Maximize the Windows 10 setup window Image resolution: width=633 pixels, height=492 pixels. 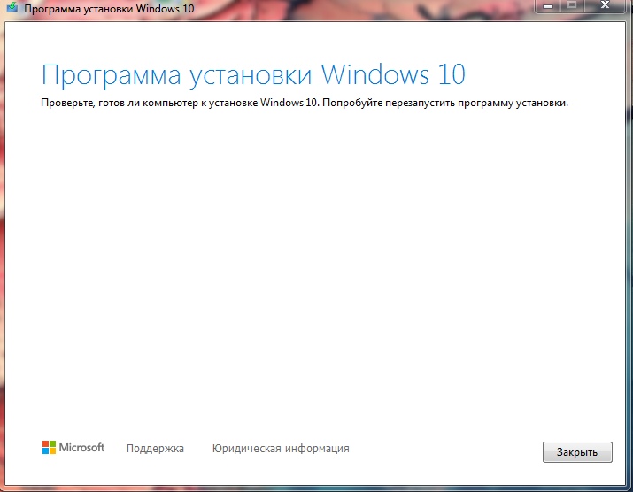pos(572,5)
